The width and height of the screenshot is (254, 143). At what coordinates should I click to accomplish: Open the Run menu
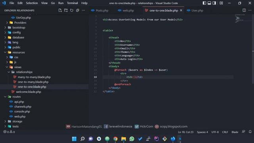coord(61,3)
